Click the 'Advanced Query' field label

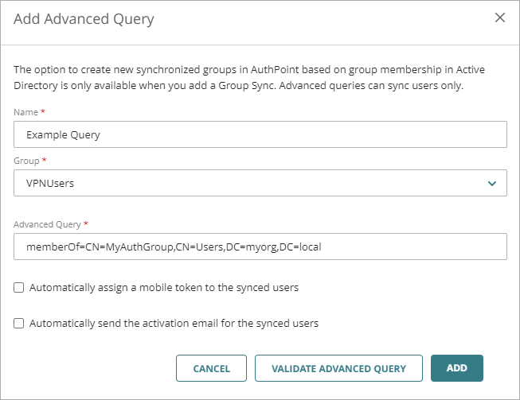pos(47,224)
